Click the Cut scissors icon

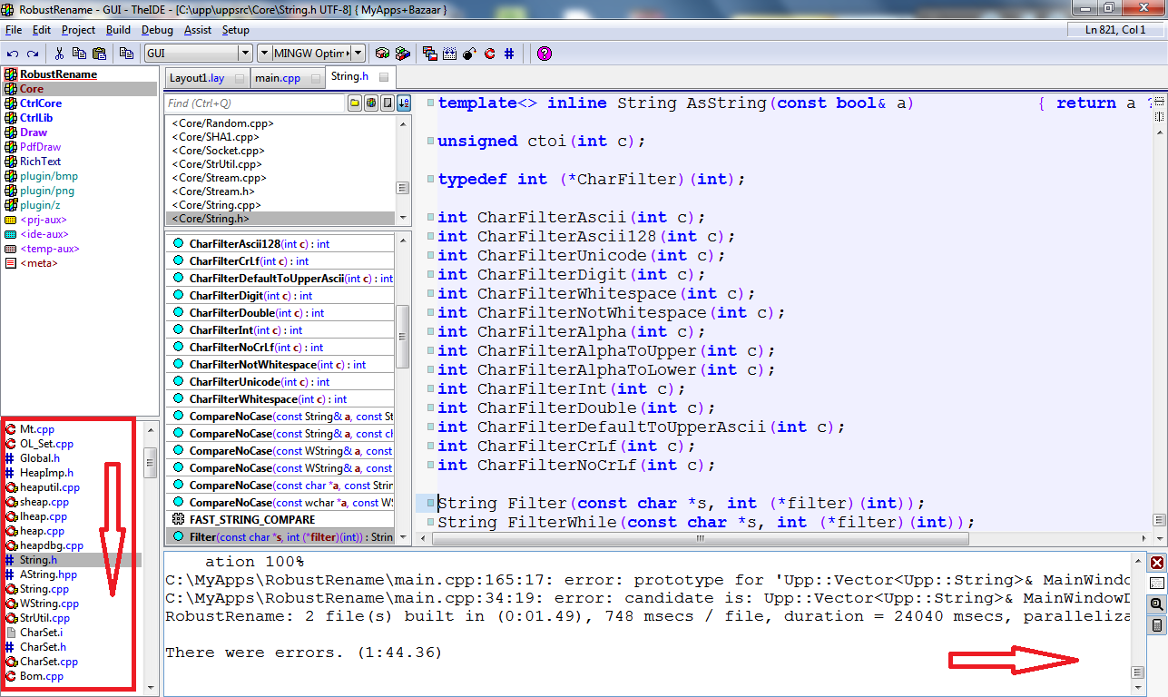pyautogui.click(x=59, y=54)
